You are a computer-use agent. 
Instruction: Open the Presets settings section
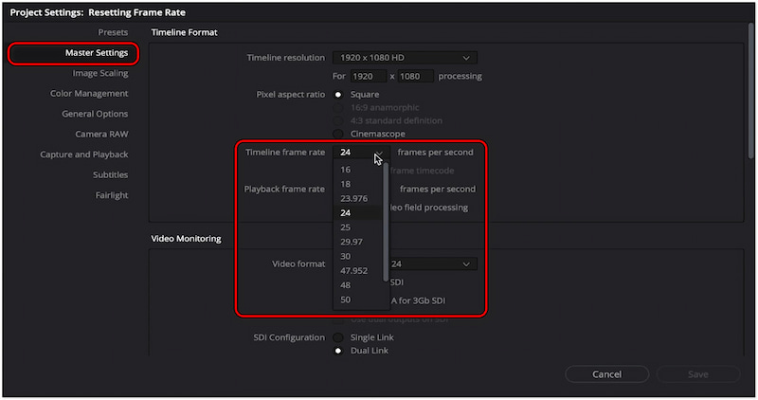point(113,32)
